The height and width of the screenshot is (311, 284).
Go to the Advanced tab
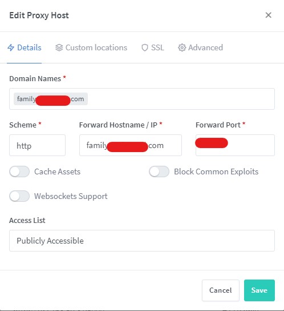coord(201,47)
